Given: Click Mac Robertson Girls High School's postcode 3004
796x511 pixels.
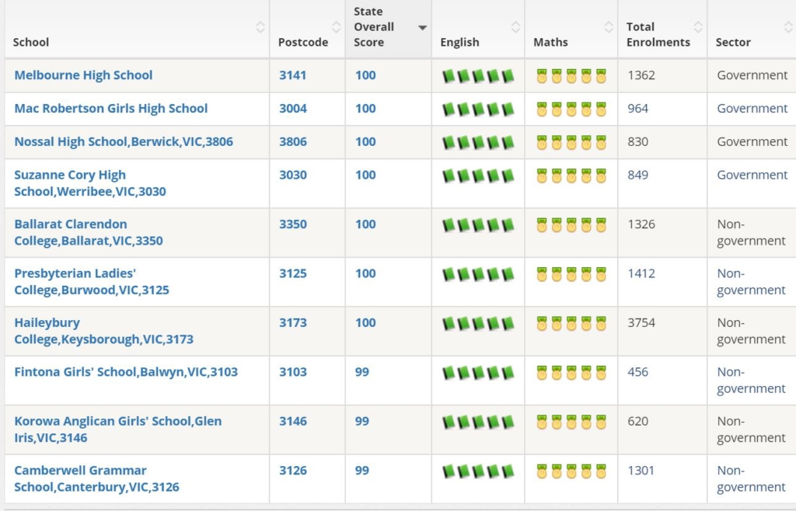Looking at the screenshot, I should [292, 109].
